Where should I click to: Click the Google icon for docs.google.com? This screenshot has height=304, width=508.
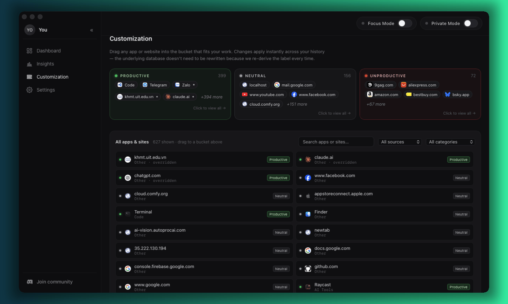[308, 250]
